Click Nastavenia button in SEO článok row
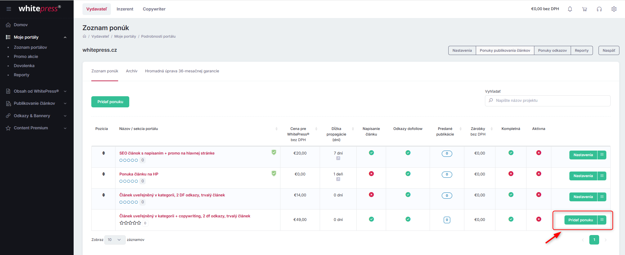Screen dimensions: 625x255 [583, 155]
